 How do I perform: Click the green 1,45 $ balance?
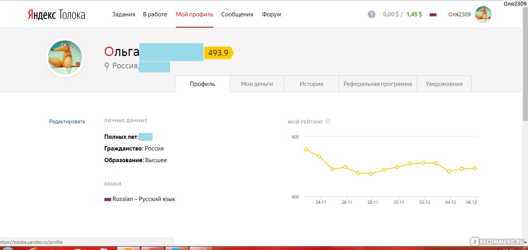414,14
